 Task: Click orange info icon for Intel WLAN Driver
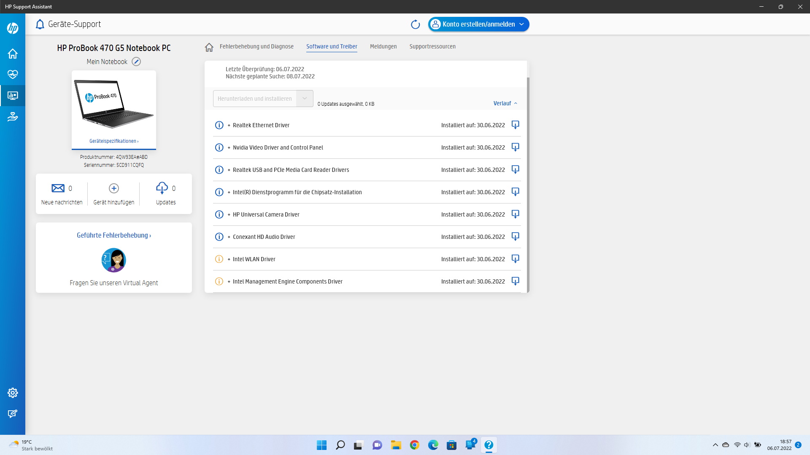(x=219, y=259)
